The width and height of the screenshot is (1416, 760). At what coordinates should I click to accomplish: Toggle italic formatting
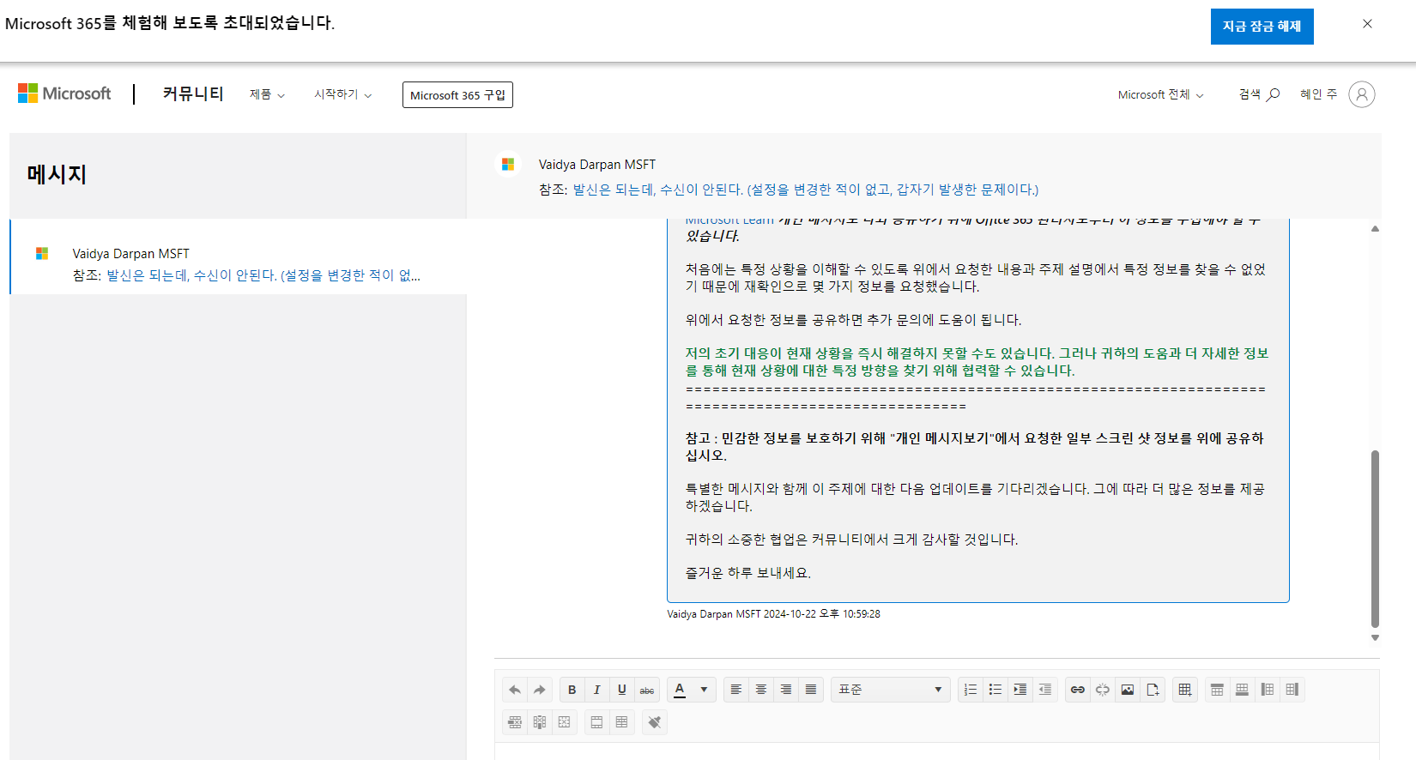[597, 690]
